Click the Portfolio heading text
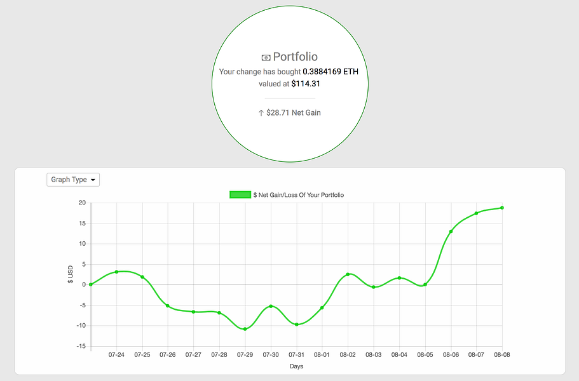 point(296,57)
